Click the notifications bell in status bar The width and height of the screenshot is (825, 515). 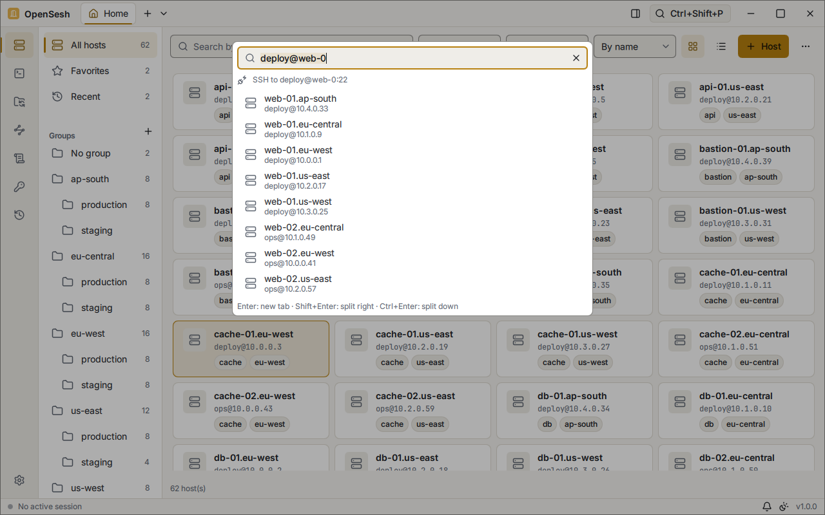pyautogui.click(x=767, y=507)
